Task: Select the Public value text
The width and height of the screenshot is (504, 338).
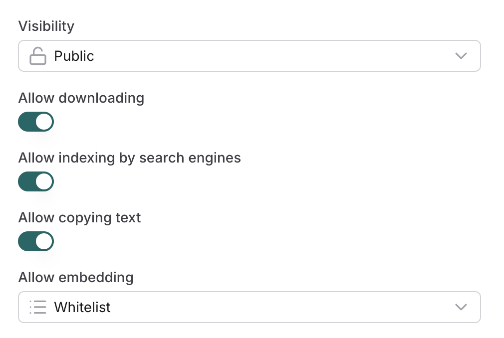Action: tap(74, 56)
